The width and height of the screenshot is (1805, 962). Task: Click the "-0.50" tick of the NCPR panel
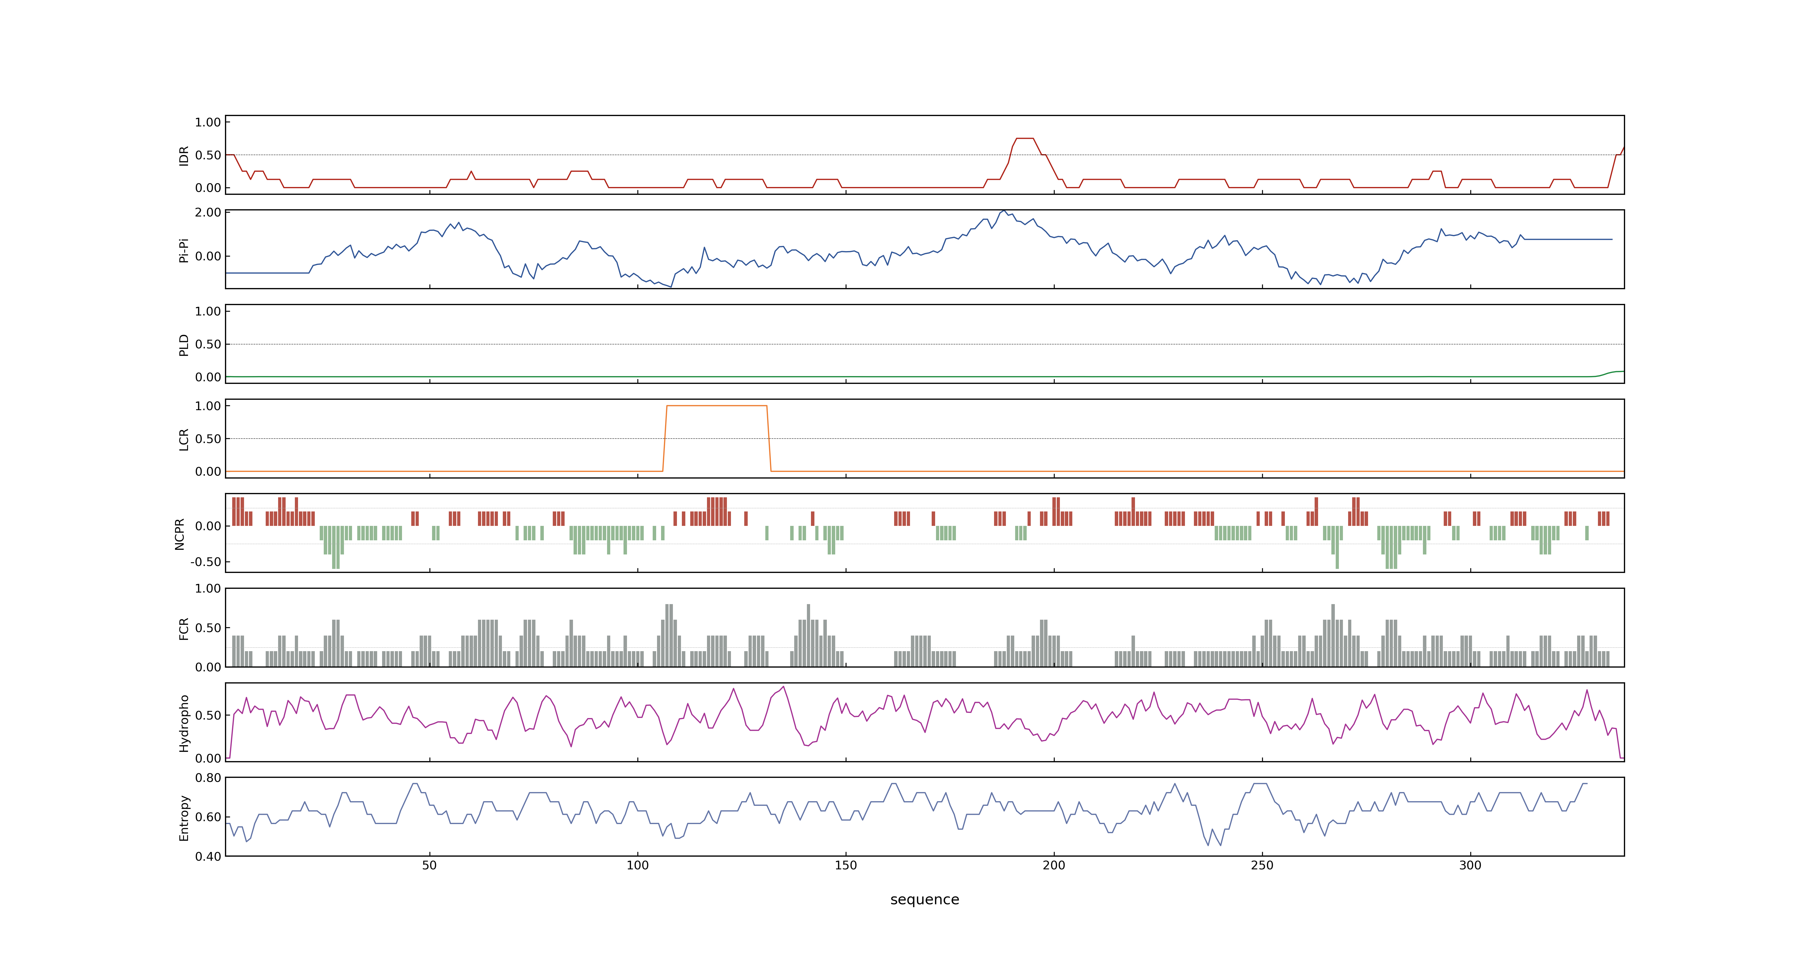(x=205, y=561)
